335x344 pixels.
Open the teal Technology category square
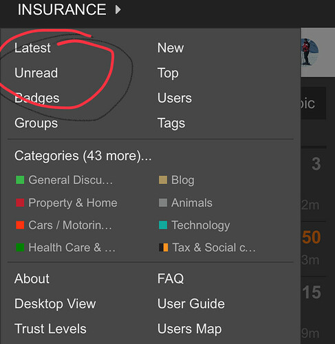click(x=163, y=225)
